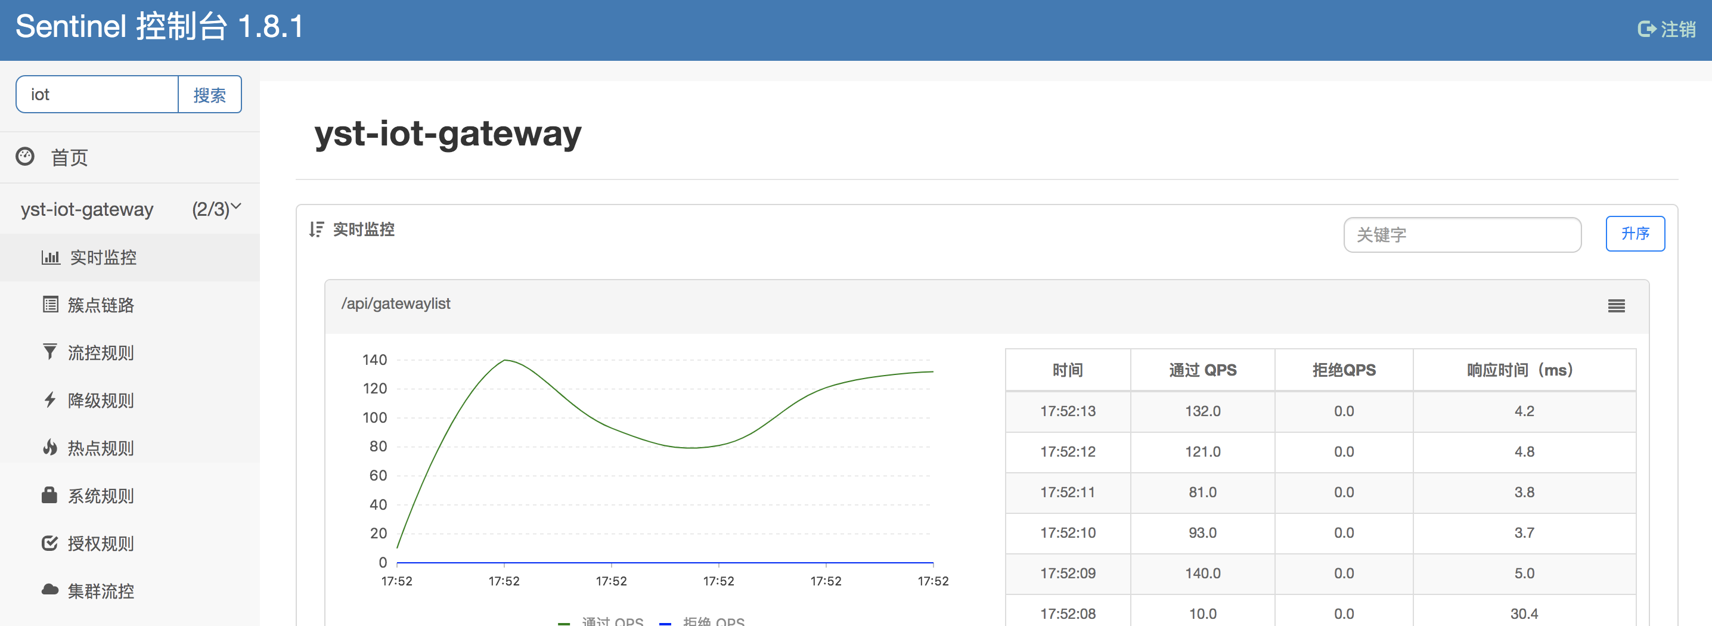This screenshot has height=626, width=1712.
Task: Click the lightning bolt icon for 降级规则
Action: [x=50, y=399]
